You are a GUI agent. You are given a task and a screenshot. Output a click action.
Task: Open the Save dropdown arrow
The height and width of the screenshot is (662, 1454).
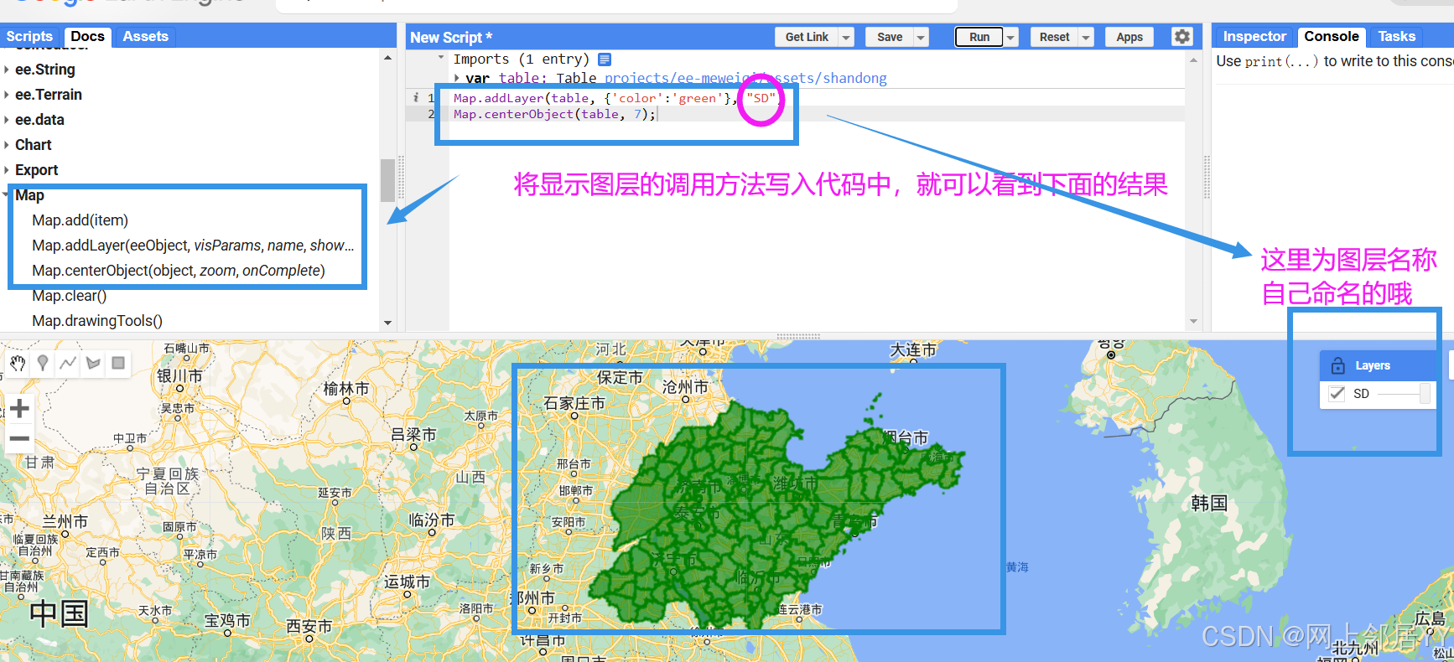[x=921, y=37]
